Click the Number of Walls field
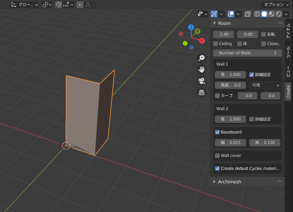The height and width of the screenshot is (212, 293). [x=247, y=53]
